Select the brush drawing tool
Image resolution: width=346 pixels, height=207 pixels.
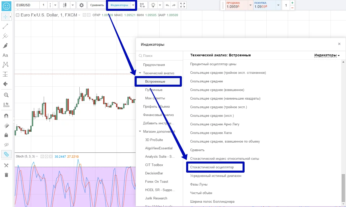tap(6, 46)
